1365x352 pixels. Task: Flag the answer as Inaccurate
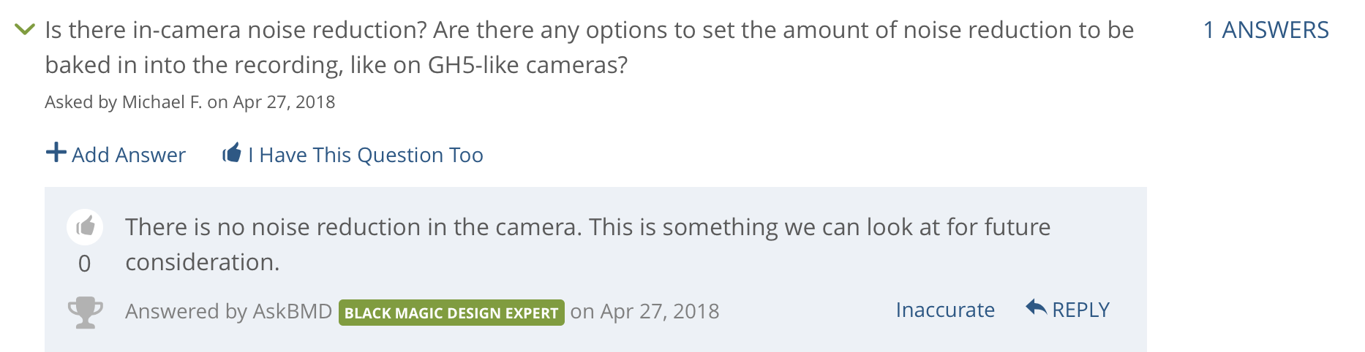click(945, 310)
